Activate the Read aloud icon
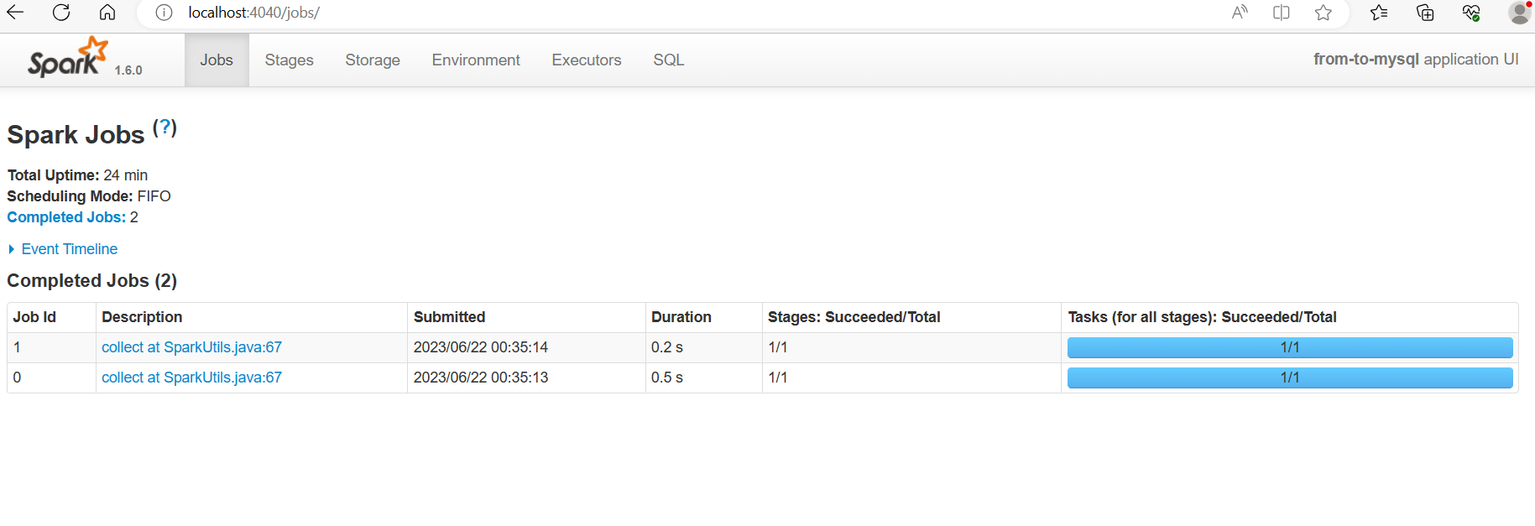1535x526 pixels. (1240, 13)
